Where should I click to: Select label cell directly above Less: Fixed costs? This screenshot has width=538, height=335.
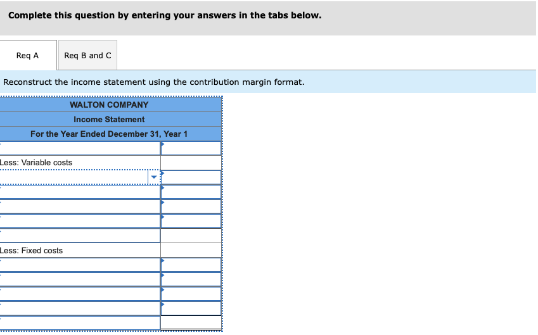click(80, 236)
